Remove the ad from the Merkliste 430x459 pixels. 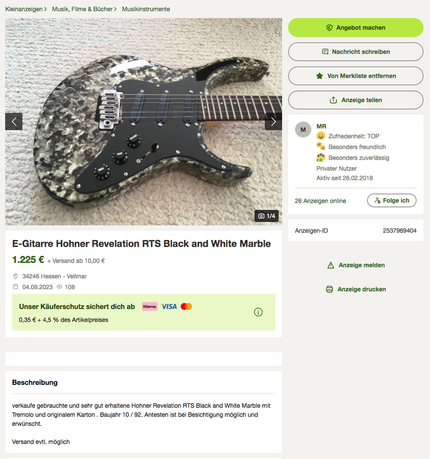point(355,76)
